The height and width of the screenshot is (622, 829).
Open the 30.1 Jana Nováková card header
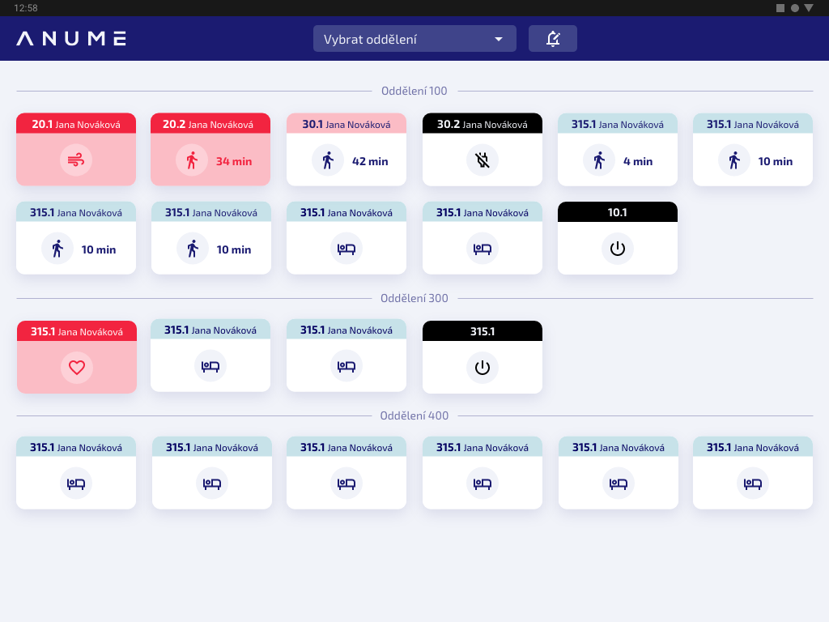pos(346,123)
